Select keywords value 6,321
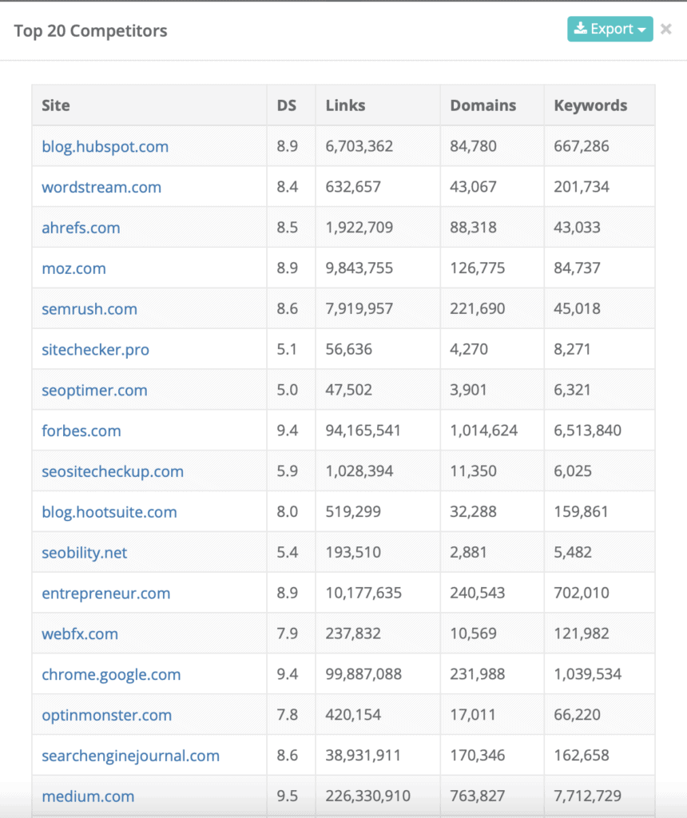The height and width of the screenshot is (818, 687). 572,390
